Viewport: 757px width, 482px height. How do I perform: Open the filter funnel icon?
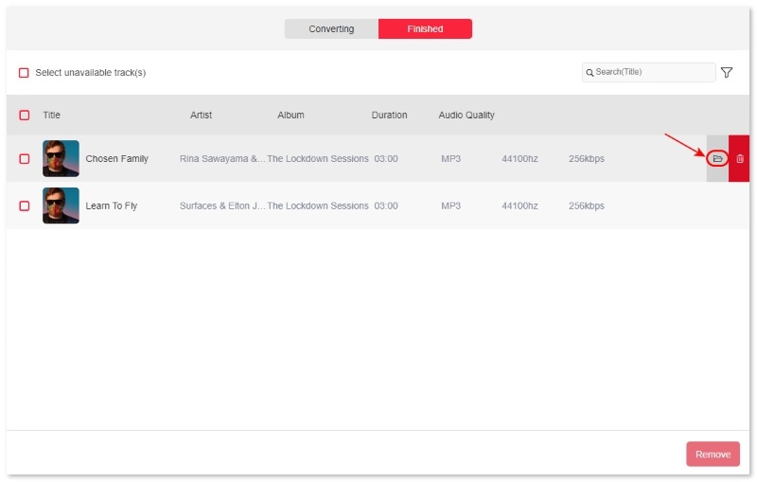coord(727,73)
